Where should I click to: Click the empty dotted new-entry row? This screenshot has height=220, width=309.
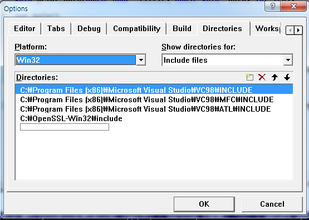tap(65, 127)
